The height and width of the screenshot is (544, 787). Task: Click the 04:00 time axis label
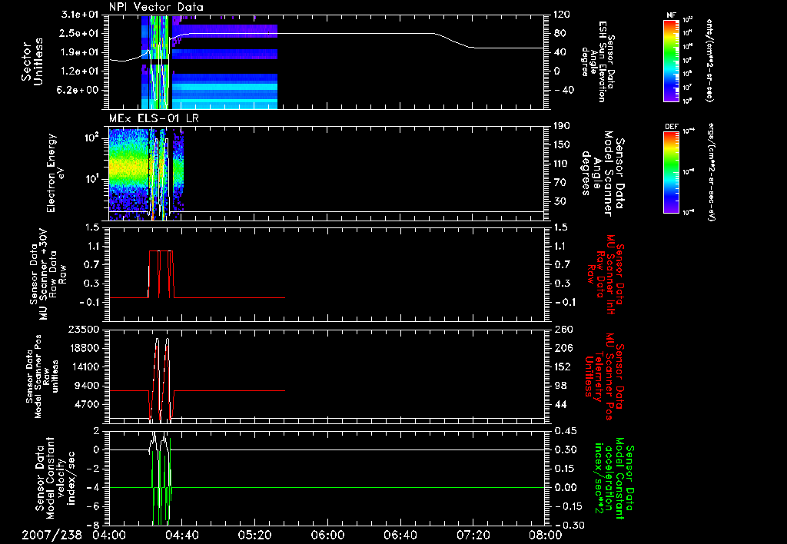coord(109,535)
